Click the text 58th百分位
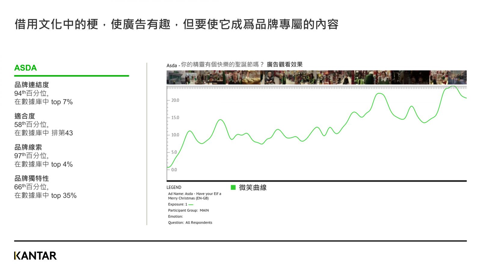481x270 pixels. [31, 124]
